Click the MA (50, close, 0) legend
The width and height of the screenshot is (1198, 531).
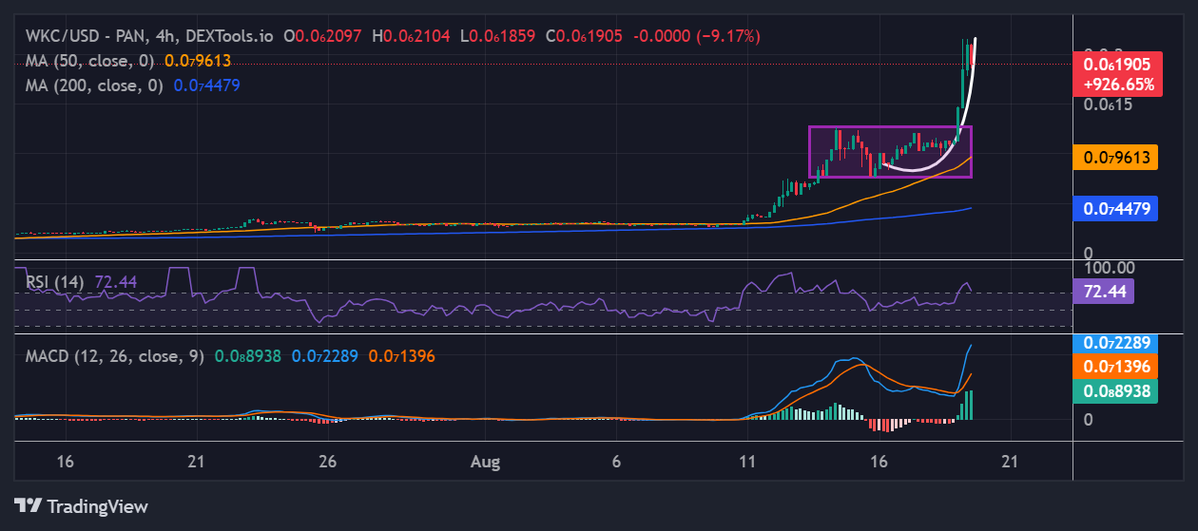[x=91, y=61]
